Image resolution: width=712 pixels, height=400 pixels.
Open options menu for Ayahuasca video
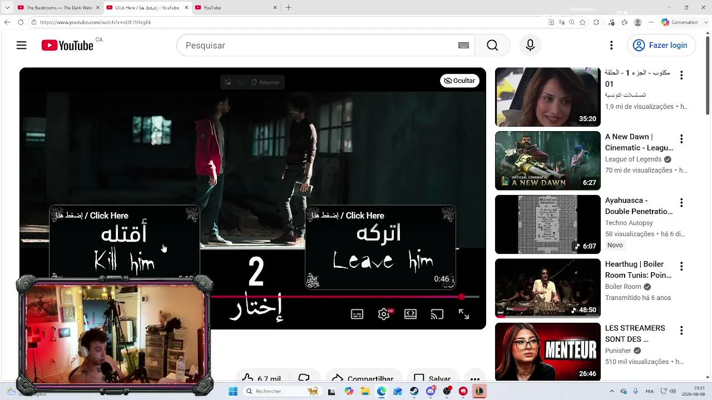[681, 203]
